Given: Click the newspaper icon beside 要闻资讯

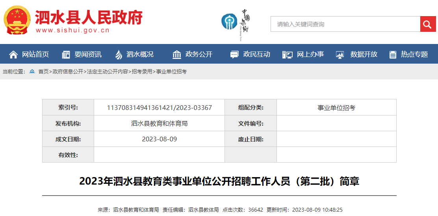Looking at the screenshot, I should click(x=66, y=55).
